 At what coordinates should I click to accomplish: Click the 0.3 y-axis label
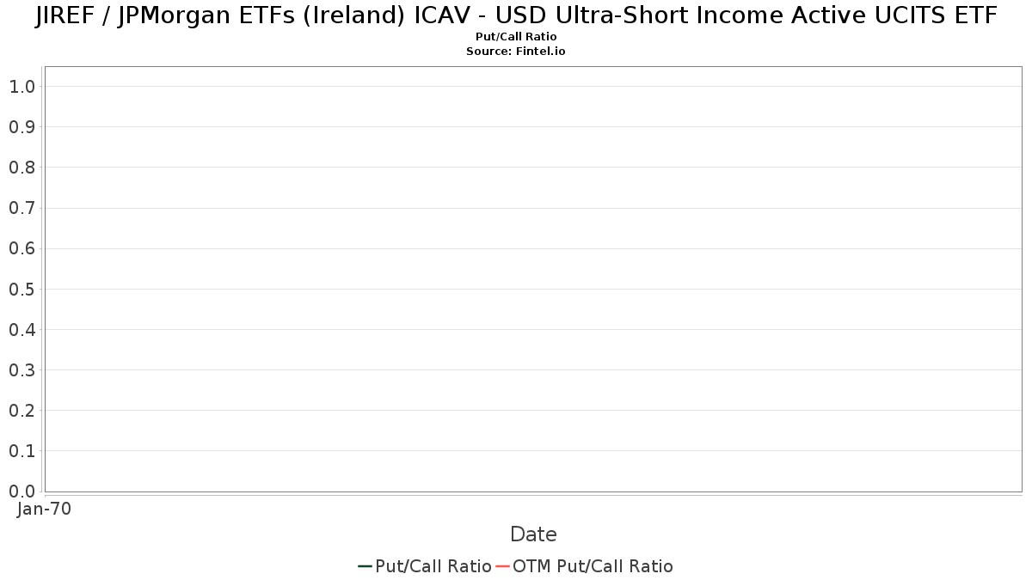point(21,370)
